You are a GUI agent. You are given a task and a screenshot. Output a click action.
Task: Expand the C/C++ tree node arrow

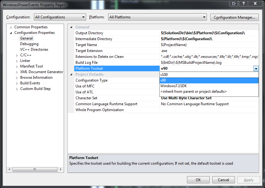[x=17, y=55]
